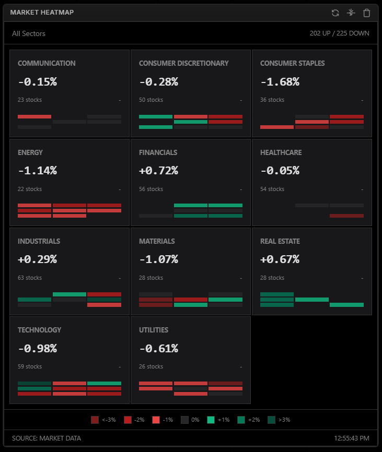Collapse the Energy sector tile
The image size is (382, 452).
[x=119, y=188]
